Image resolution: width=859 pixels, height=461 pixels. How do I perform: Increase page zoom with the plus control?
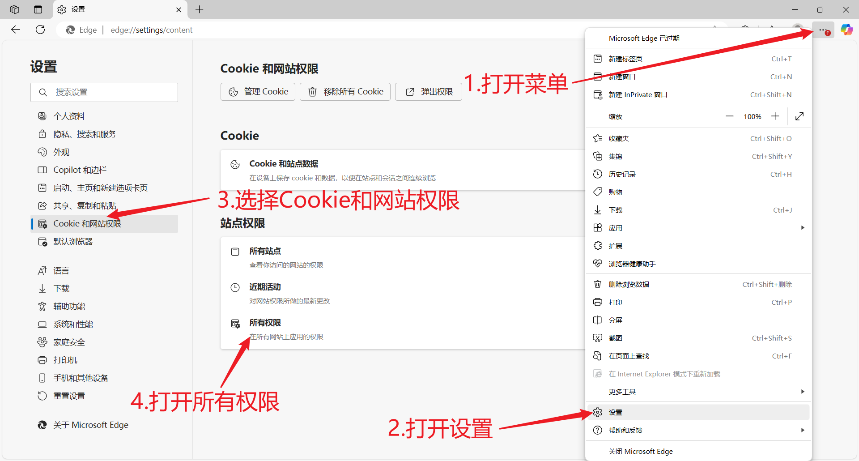[x=775, y=116]
